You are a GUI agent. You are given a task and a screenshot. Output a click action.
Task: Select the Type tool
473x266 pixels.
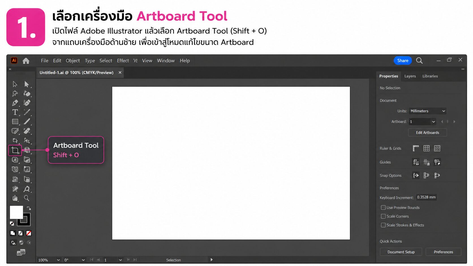(15, 112)
